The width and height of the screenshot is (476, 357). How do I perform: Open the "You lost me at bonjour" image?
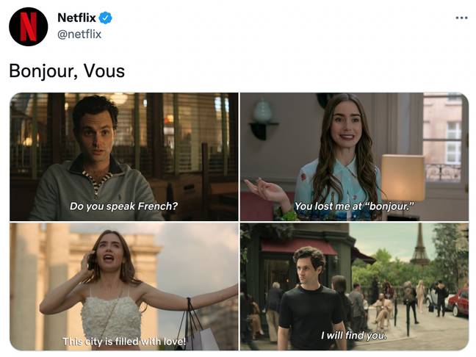354,156
